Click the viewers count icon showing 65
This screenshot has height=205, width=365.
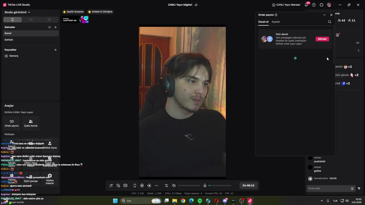coord(339,20)
